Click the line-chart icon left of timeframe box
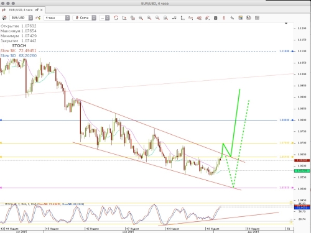The height and width of the screenshot is (233, 311). (x=38, y=18)
